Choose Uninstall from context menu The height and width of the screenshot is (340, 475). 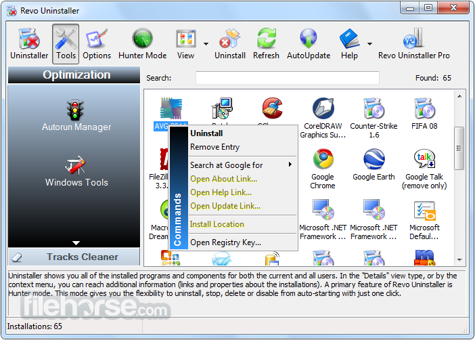[x=242, y=133]
